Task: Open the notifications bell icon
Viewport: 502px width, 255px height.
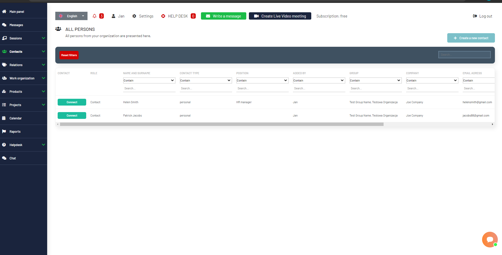Action: (94, 16)
